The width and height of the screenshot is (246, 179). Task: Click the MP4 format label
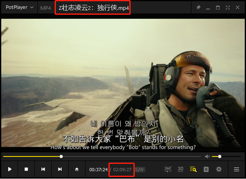pos(46,8)
